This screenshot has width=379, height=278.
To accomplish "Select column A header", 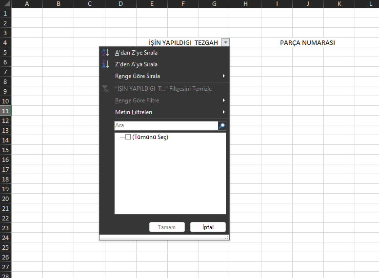I will point(27,3).
